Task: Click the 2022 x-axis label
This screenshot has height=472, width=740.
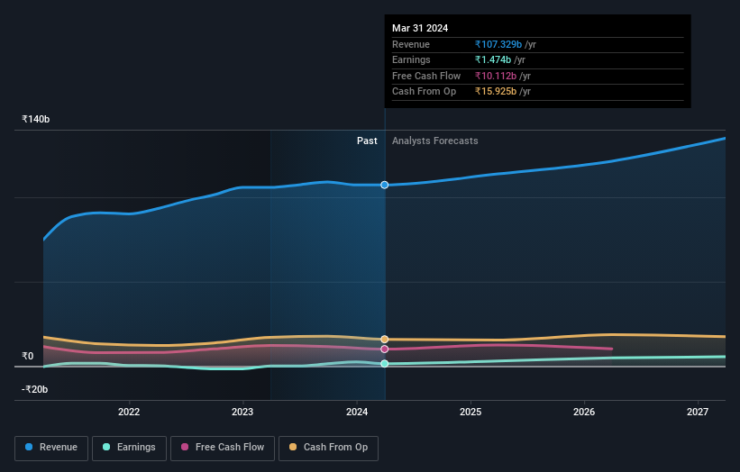Action: tap(129, 412)
